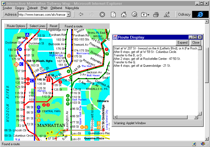The width and height of the screenshot is (210, 147).
Task: Open the Přejít menu
Action: (x=44, y=8)
